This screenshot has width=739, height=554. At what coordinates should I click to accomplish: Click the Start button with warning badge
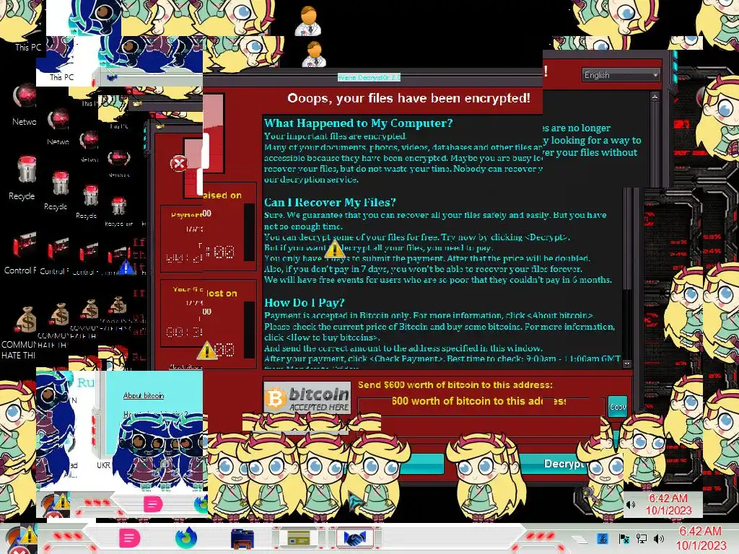pyautogui.click(x=18, y=540)
